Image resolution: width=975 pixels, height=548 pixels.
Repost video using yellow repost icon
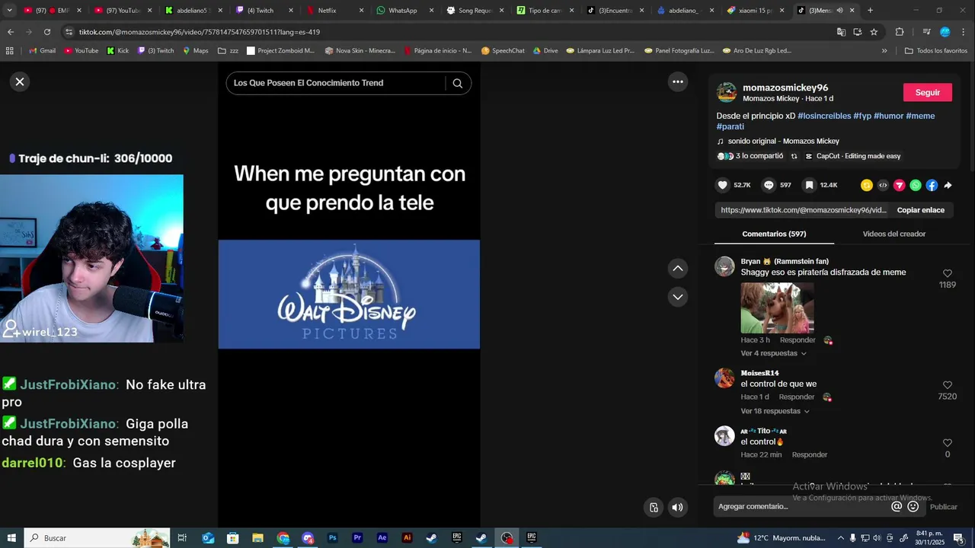pos(867,185)
